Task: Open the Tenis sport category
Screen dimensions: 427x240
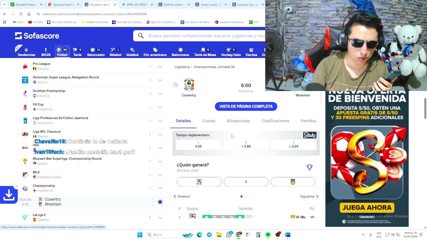Action: tap(77, 52)
